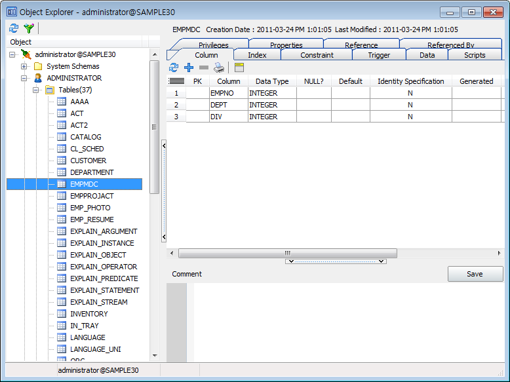Open the filter funnel icon

tap(29, 28)
